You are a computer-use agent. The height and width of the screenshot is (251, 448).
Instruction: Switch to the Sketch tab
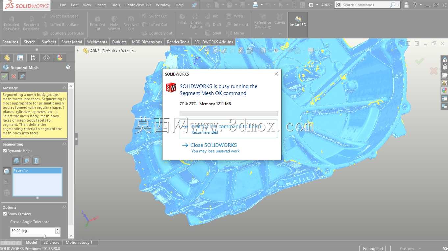[x=30, y=42]
